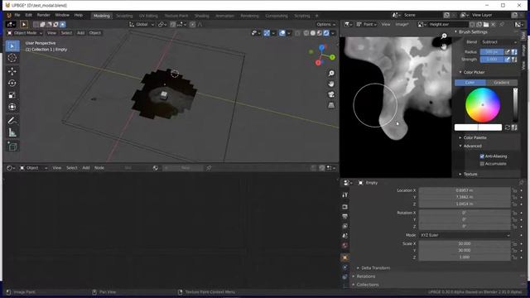530x298 pixels.
Task: Select the Scale tool
Action: click(x=12, y=95)
